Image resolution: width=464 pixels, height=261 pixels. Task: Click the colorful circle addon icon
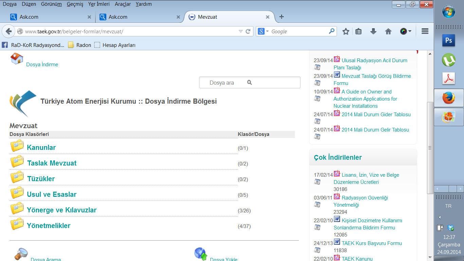tap(403, 31)
